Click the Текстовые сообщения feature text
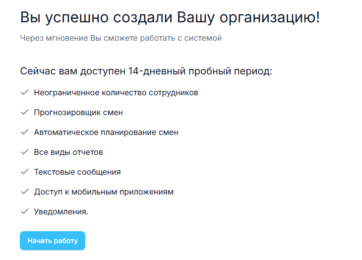 coord(77,172)
